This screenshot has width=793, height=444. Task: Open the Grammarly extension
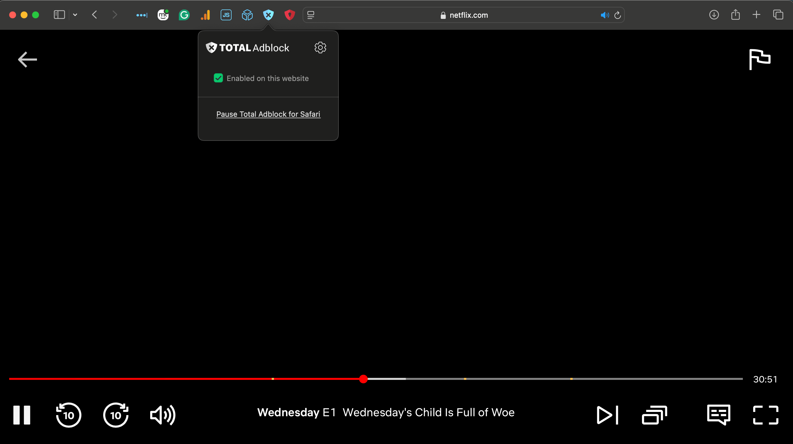point(184,15)
